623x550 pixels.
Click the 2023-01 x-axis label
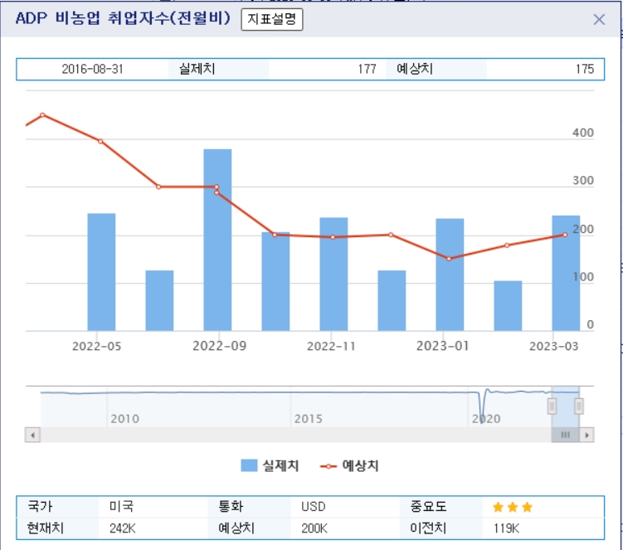[x=443, y=346]
